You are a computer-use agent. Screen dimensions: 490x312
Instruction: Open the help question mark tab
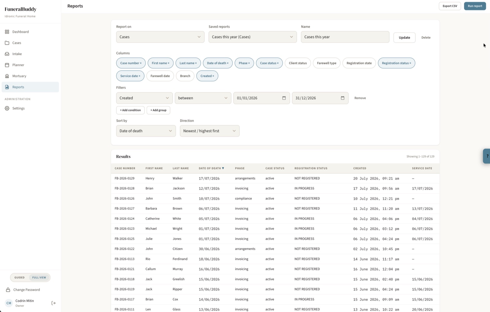(x=487, y=156)
